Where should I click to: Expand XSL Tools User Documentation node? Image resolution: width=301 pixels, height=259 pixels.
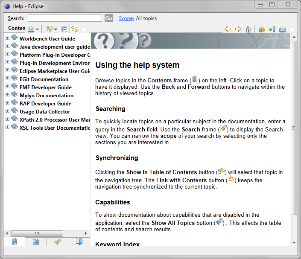point(7,127)
